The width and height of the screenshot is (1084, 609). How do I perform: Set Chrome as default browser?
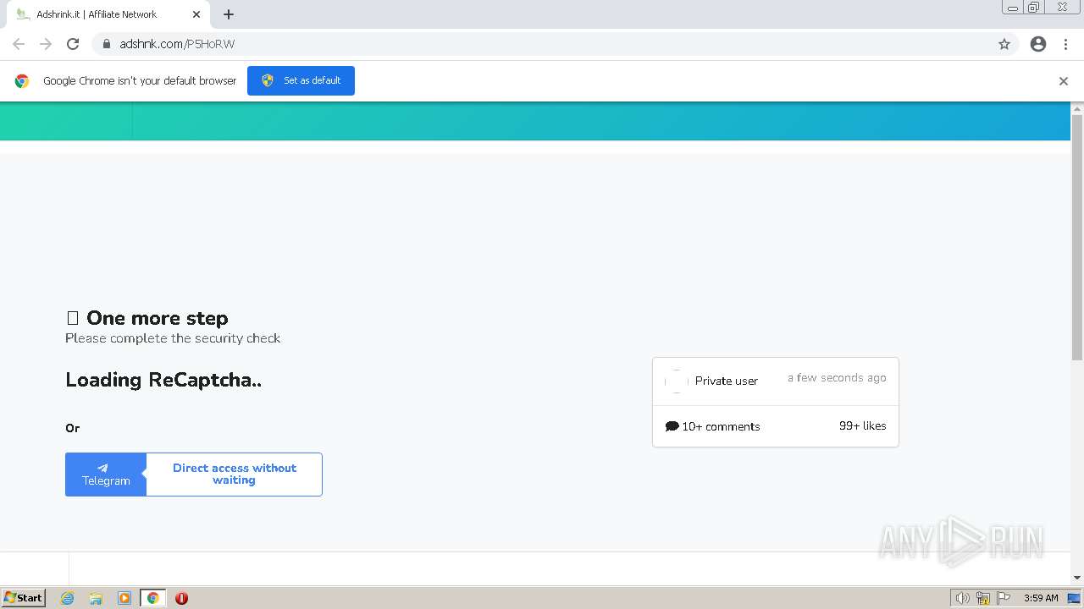coord(301,80)
